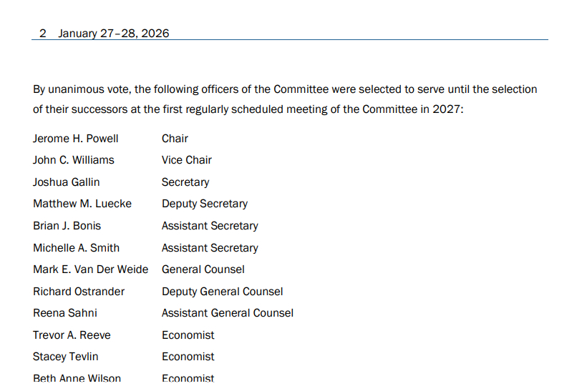Click the name Reena Sahni

pos(65,313)
